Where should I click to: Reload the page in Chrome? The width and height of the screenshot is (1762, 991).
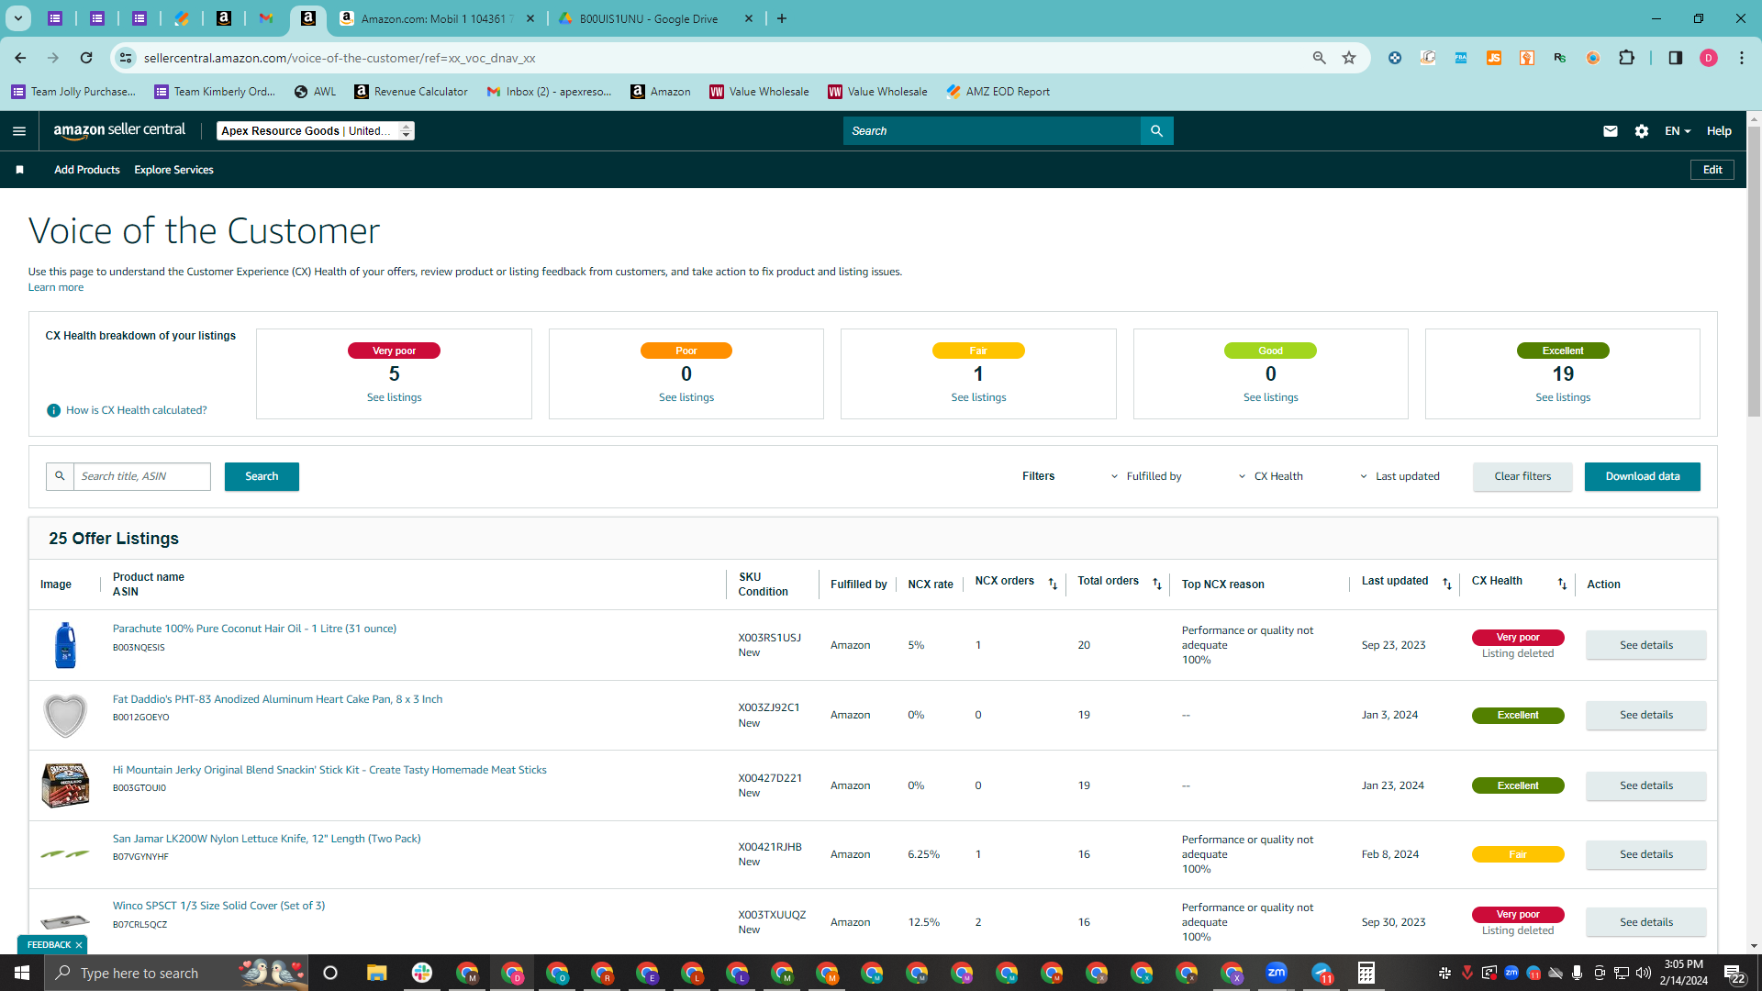point(86,58)
